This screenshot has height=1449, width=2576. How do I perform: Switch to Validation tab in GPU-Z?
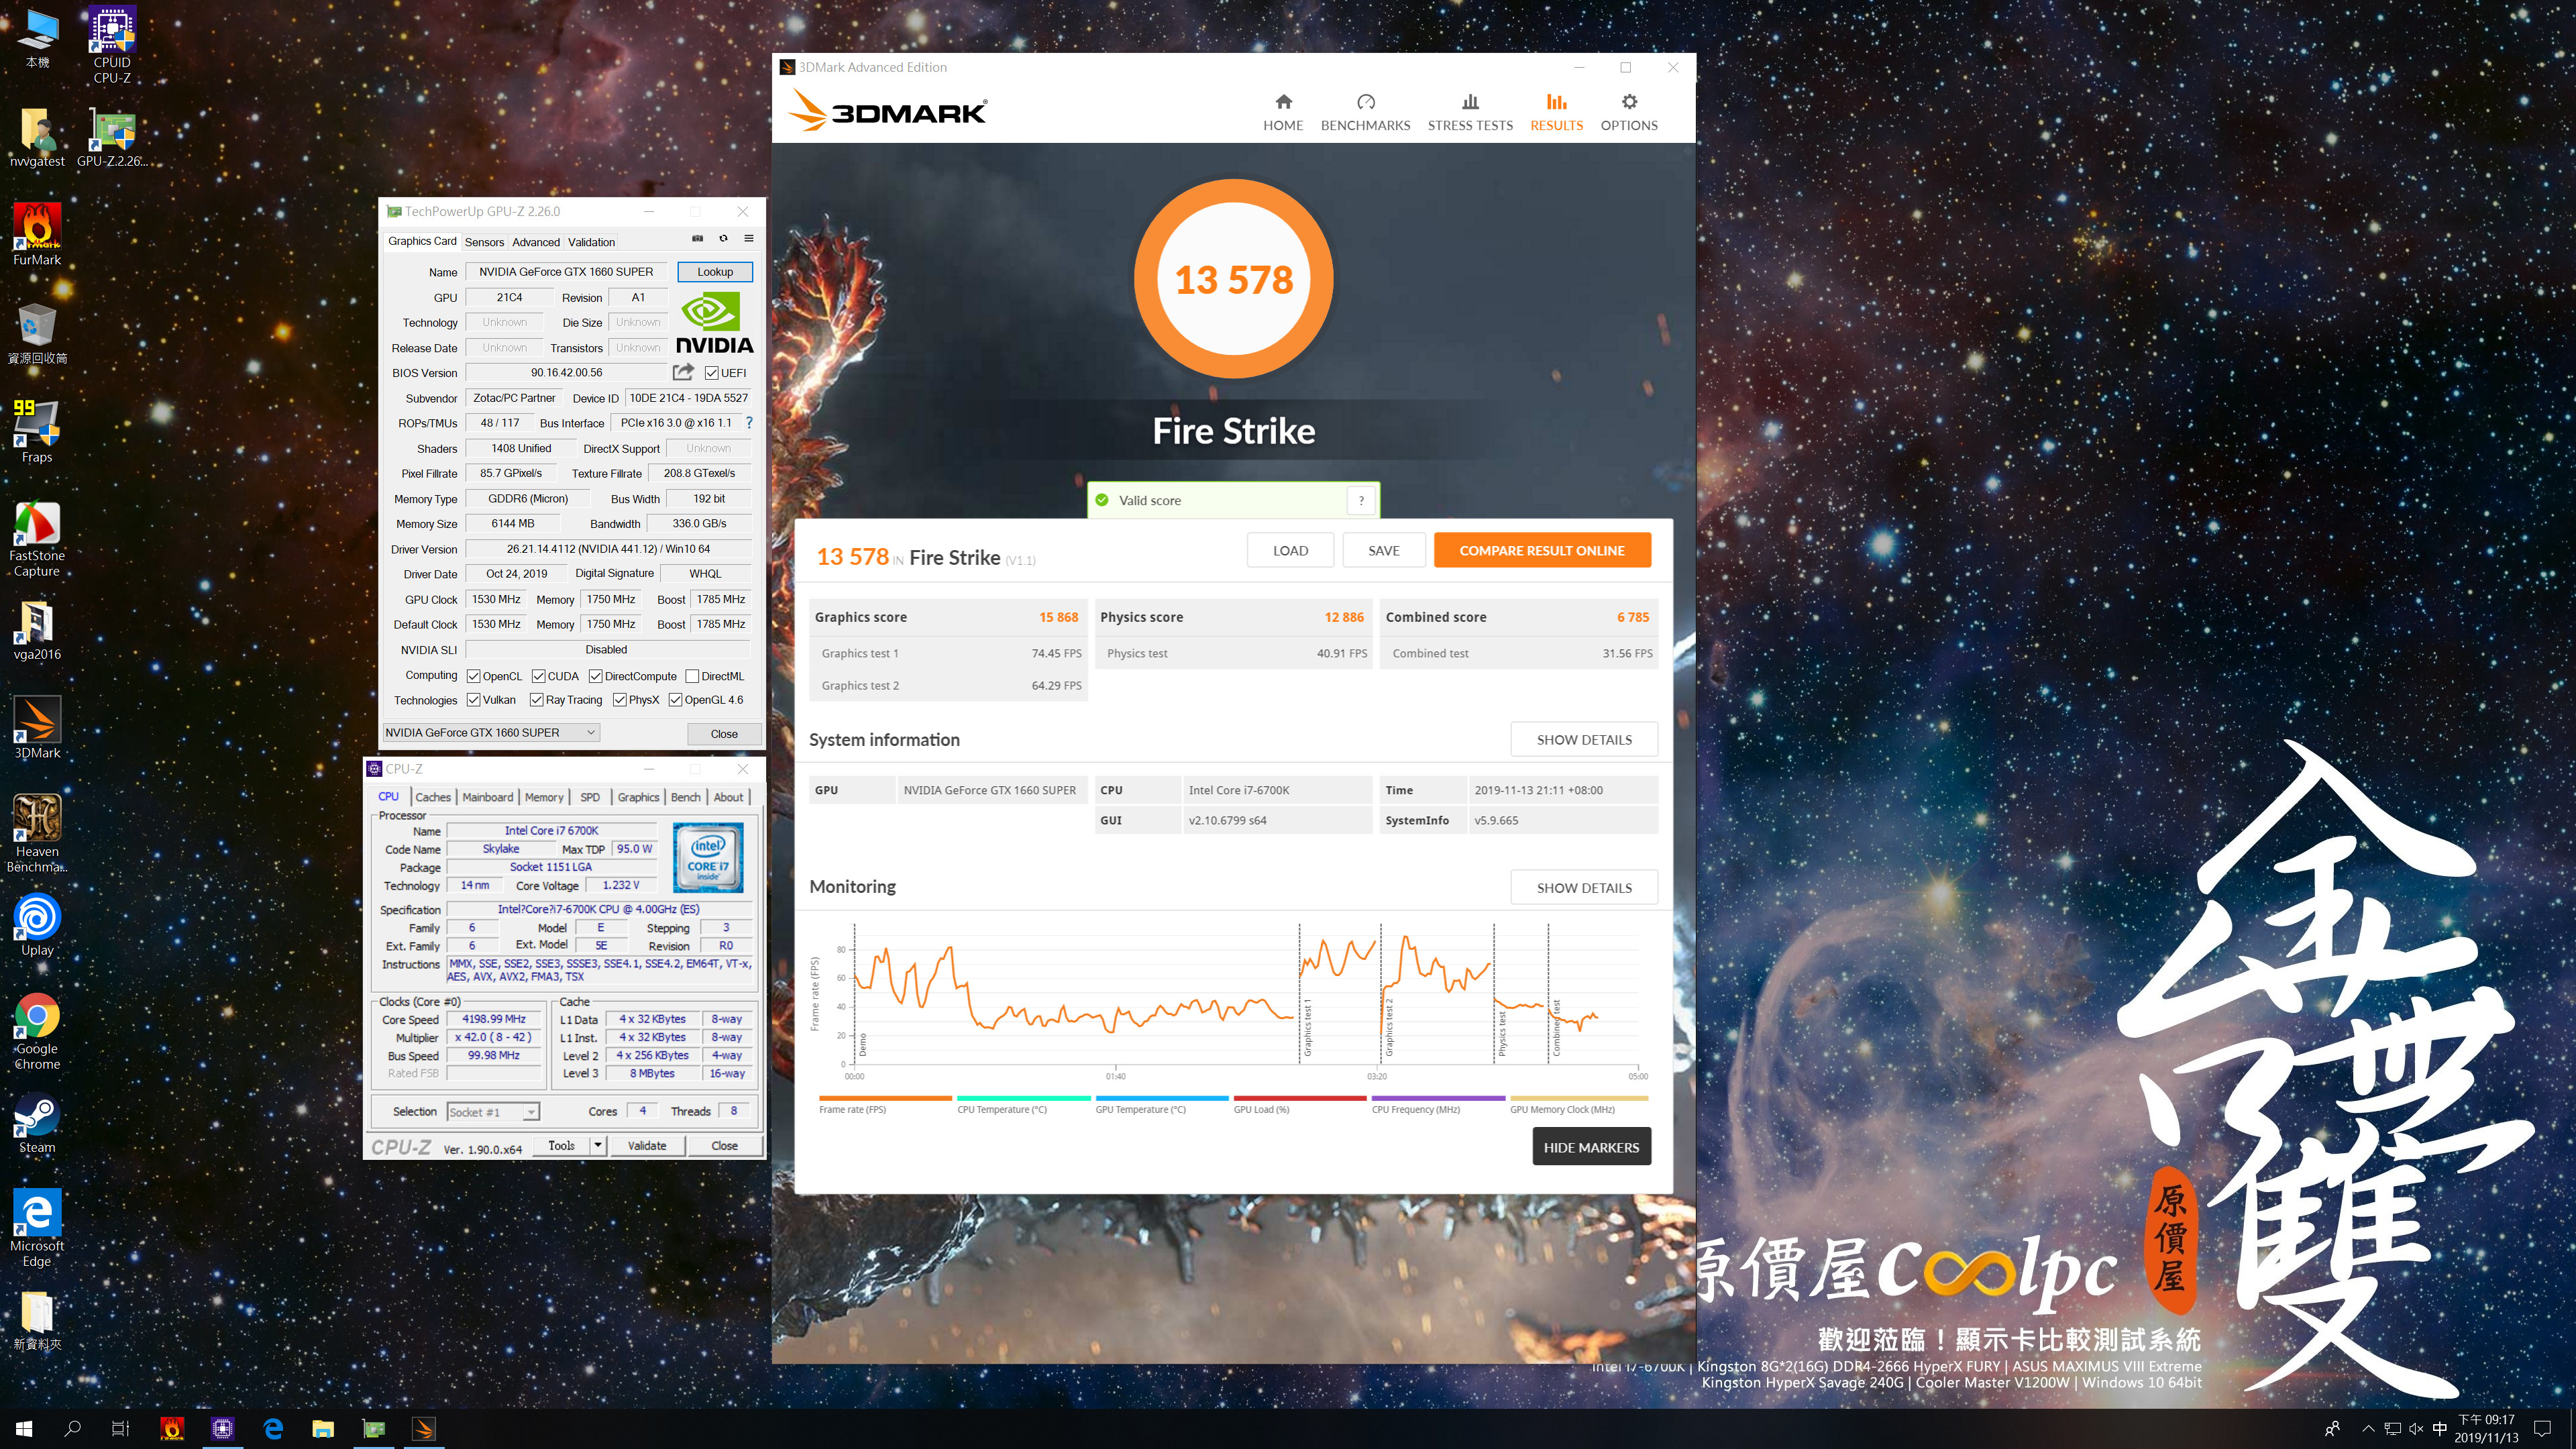[591, 242]
